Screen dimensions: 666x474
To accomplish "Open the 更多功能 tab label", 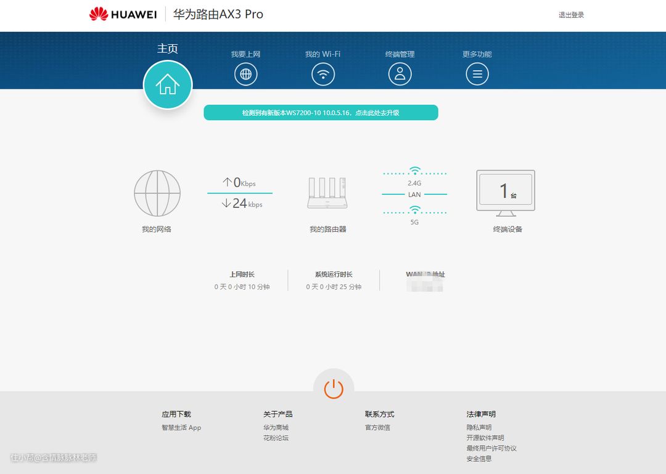I will coord(477,54).
